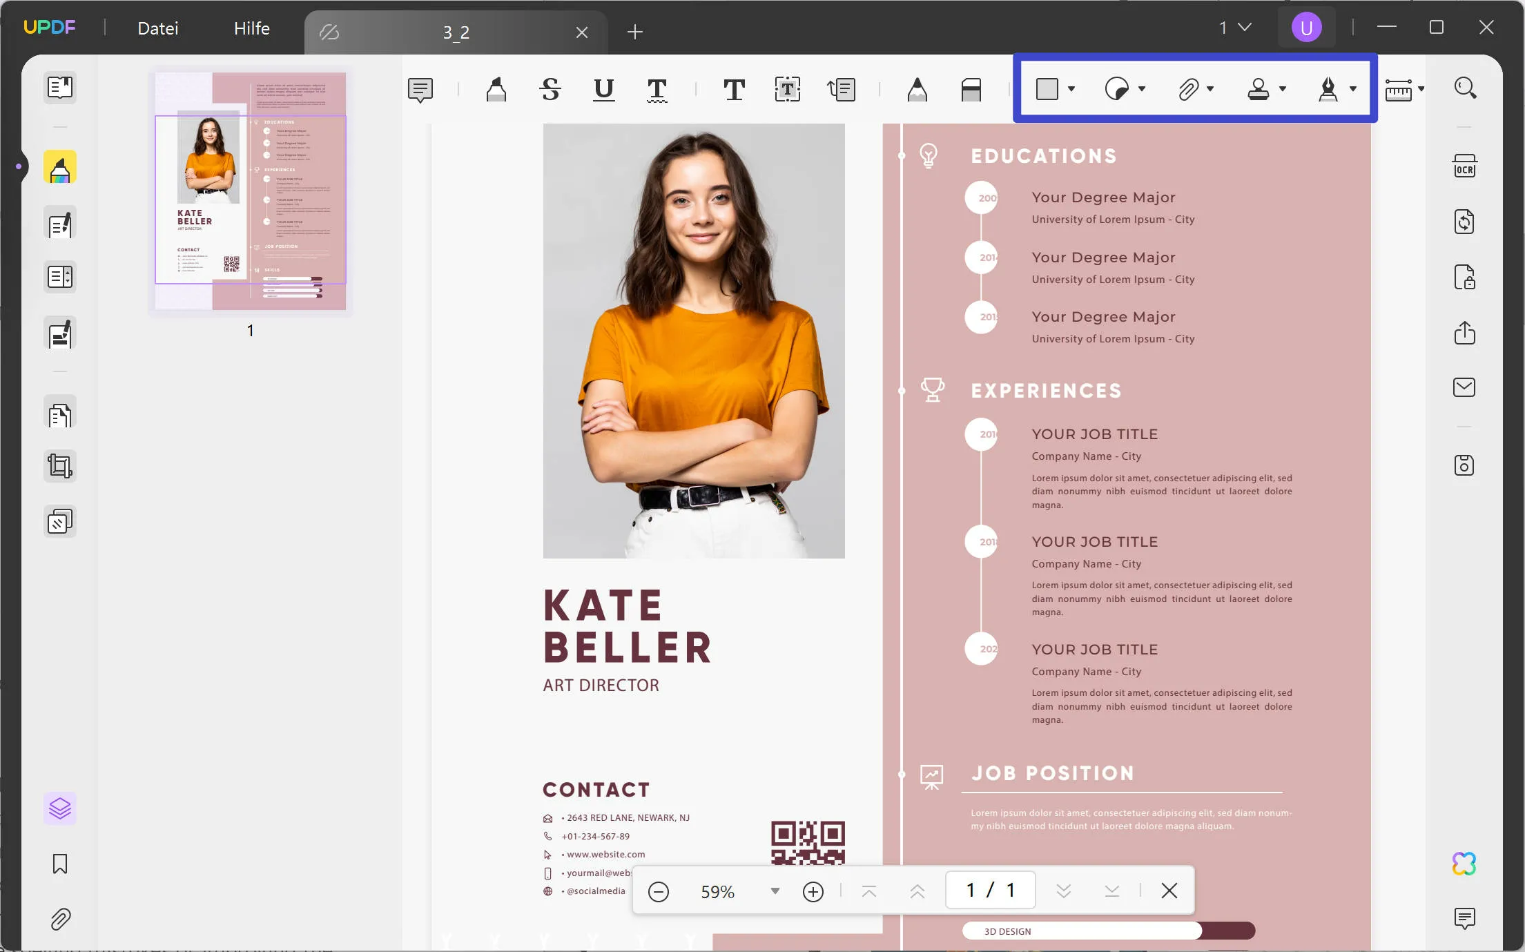Click the search magnifier icon
The image size is (1525, 952).
1464,88
